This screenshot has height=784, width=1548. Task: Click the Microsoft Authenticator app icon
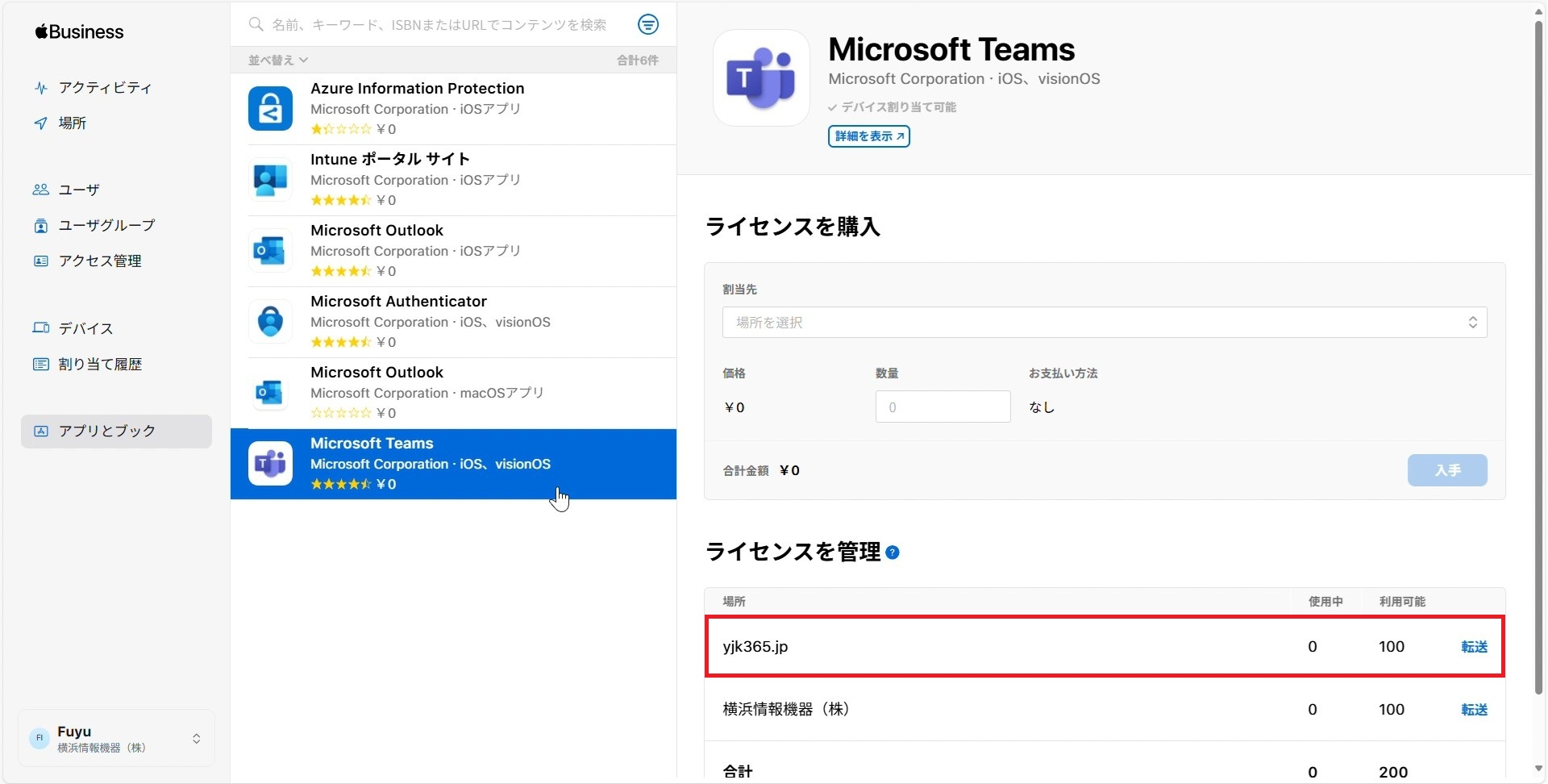[x=270, y=322]
